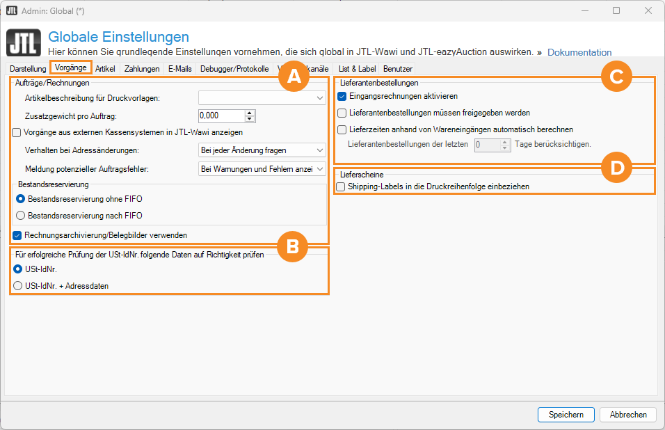Go to the List & Label tab
665x430 pixels.
tap(357, 69)
